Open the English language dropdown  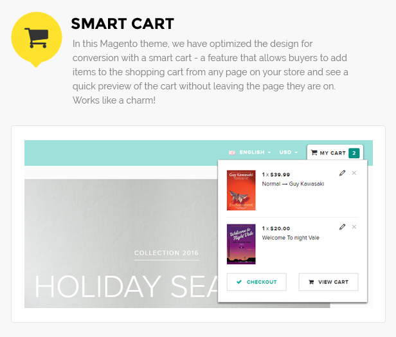point(255,152)
